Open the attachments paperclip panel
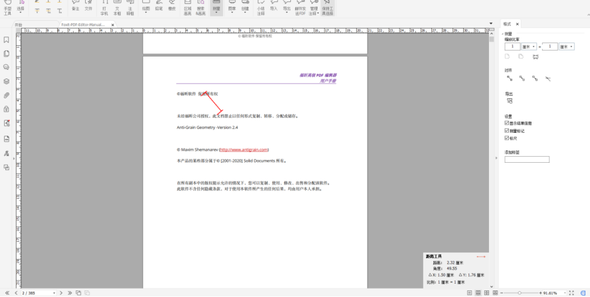Screen dimensions: 590x297 [7, 95]
